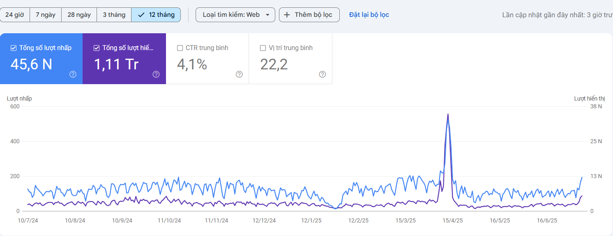Click the 15/3/25 date label
Screen dimensions: 613x236
[406, 220]
